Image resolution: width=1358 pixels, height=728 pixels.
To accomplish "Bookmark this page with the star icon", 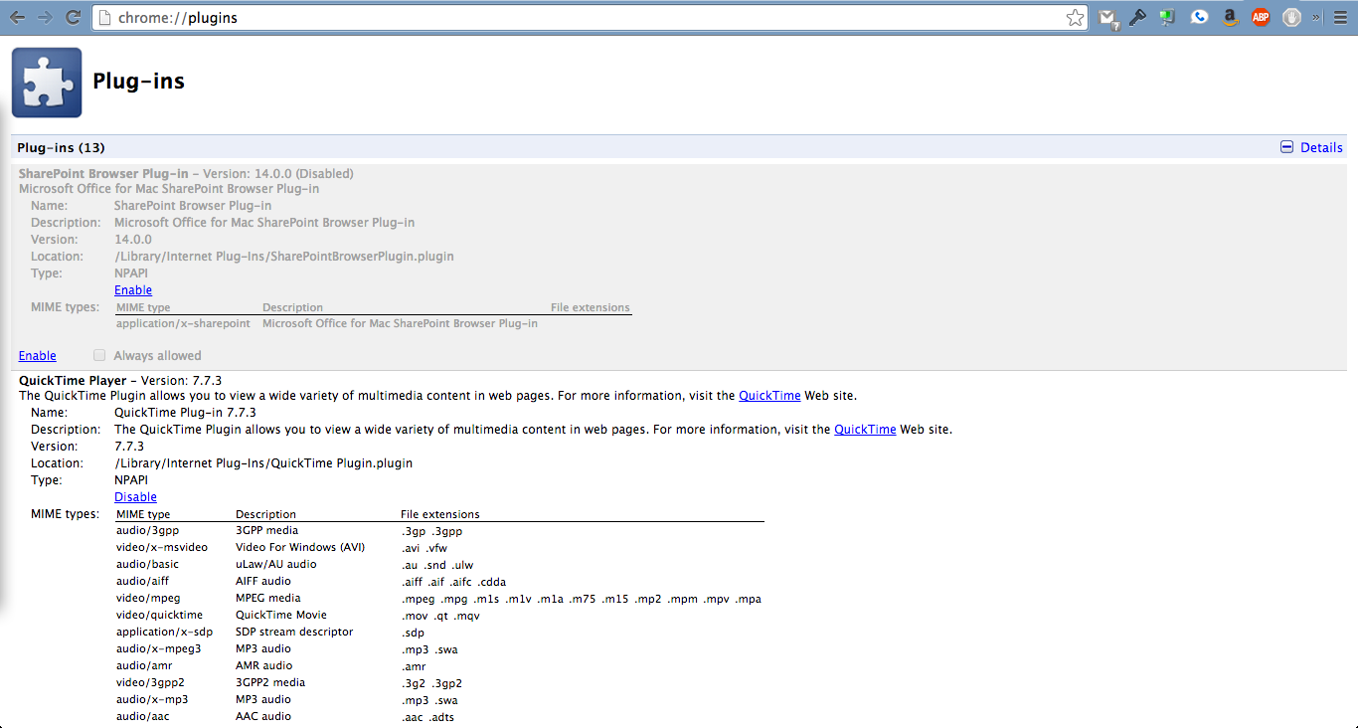I will coord(1075,17).
